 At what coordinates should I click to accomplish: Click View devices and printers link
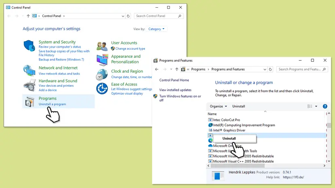(56, 86)
